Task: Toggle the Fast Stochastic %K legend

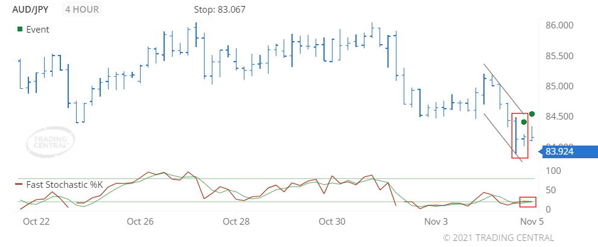Action: coord(65,185)
